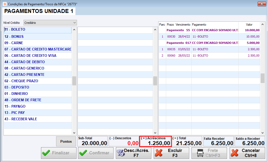Click the Falta Receber value field
This screenshot has width=268, height=162.
point(219,141)
